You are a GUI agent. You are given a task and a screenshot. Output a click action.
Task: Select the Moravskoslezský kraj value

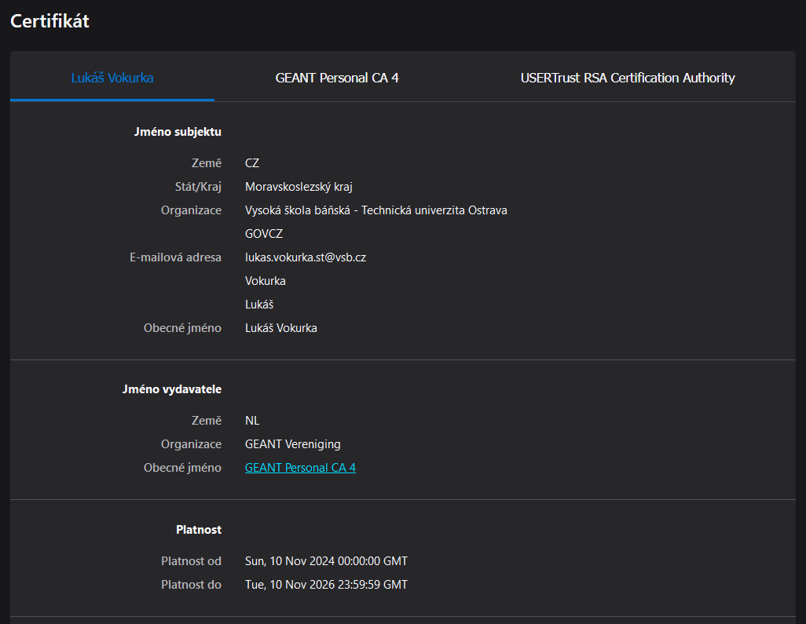click(299, 187)
